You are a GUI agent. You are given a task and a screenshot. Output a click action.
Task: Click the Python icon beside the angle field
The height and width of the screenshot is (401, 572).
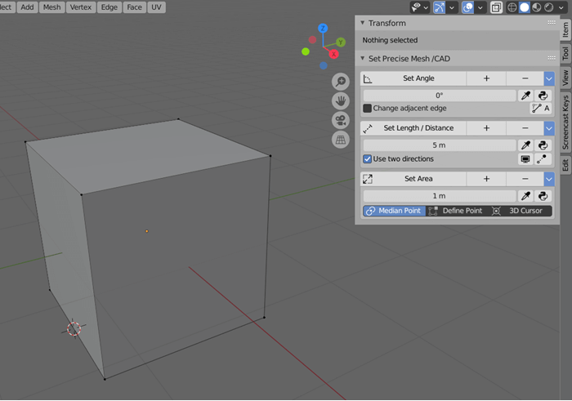coord(543,96)
